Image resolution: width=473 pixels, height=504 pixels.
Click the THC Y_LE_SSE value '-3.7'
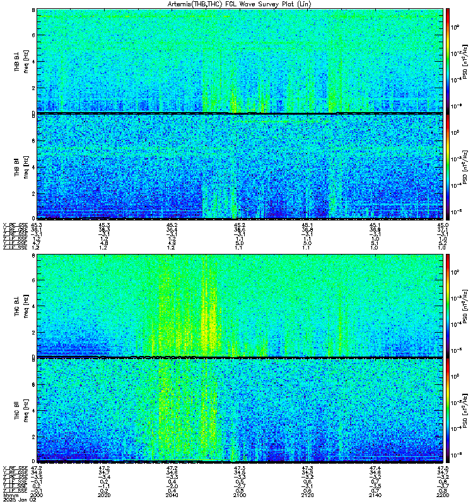[443, 486]
